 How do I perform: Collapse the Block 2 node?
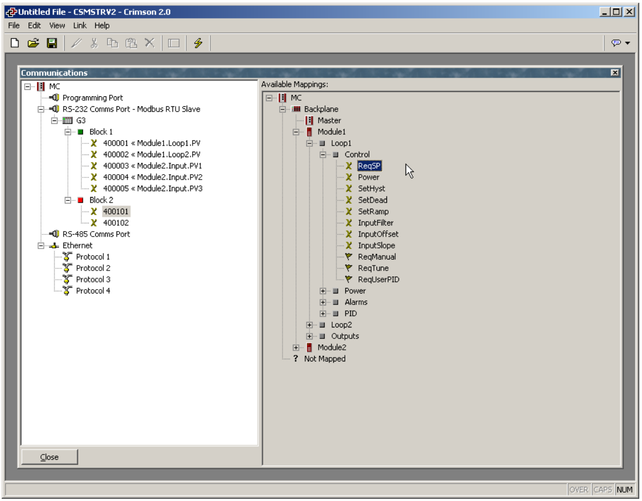(x=68, y=200)
